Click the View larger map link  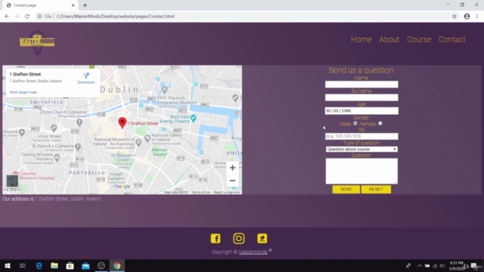pyautogui.click(x=23, y=92)
